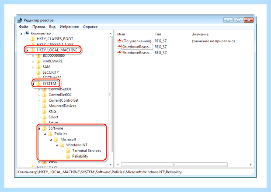
Task: Click the folder icon beside CurrentControlSet
Action: tap(45, 100)
